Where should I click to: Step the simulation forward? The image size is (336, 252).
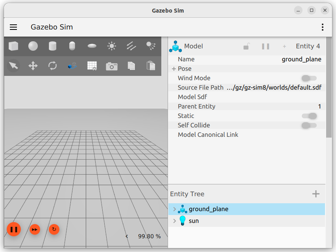click(35, 229)
